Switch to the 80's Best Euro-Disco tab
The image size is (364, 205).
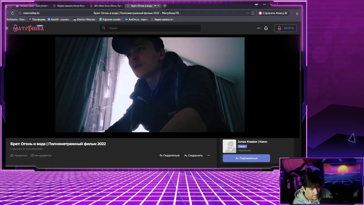pyautogui.click(x=106, y=6)
